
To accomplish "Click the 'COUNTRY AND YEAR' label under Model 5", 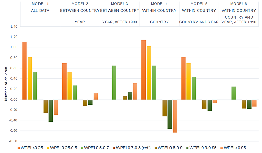I will click(199, 22).
